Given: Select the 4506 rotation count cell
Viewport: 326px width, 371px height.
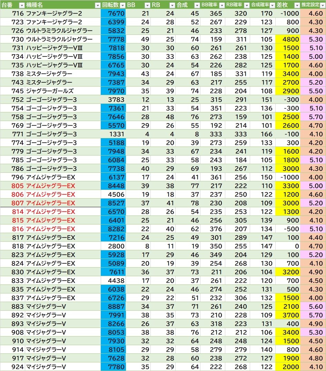Looking at the screenshot, I should (113, 194).
